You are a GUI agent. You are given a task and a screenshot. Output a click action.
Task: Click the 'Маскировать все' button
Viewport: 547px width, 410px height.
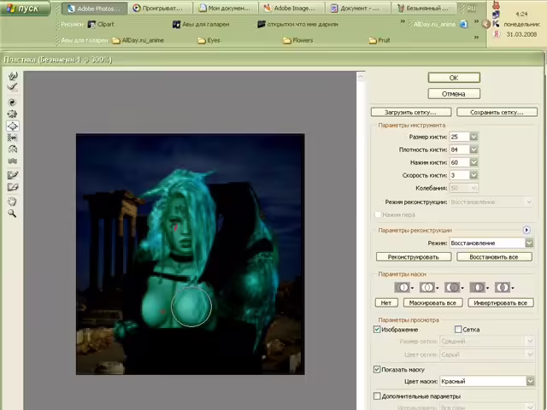[x=433, y=302]
